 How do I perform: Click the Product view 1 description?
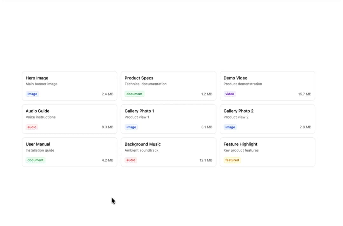(137, 117)
